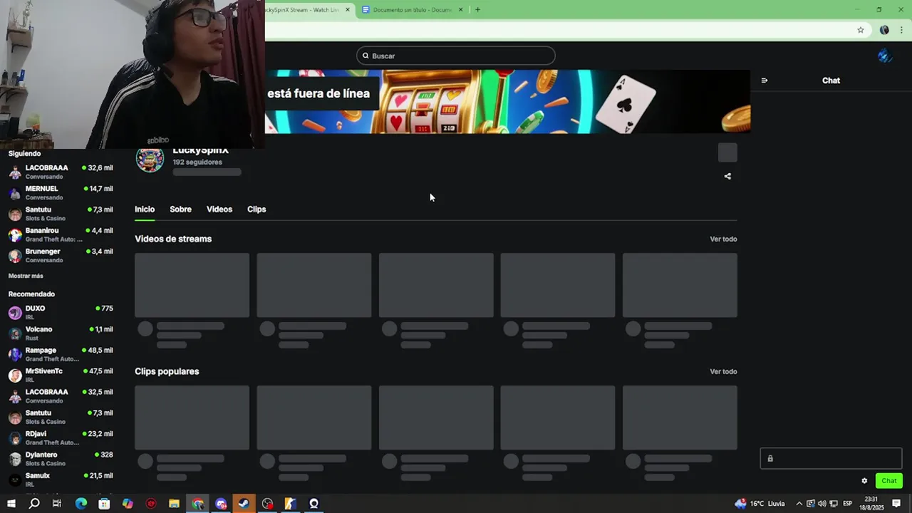Switch to the Videos tab
Image resolution: width=912 pixels, height=513 pixels.
click(219, 209)
